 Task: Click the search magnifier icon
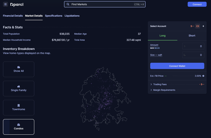tap(68, 4)
